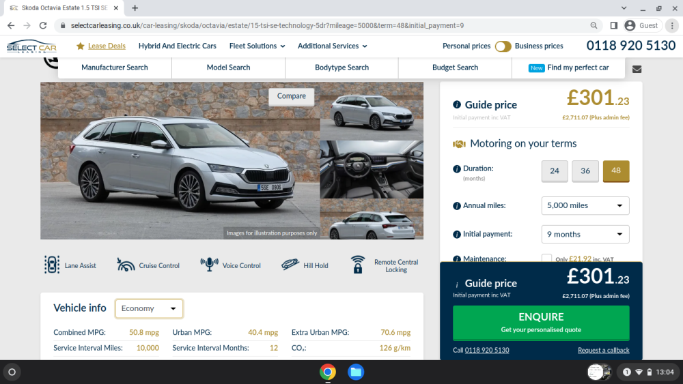683x384 pixels.
Task: Expand the Additional Services menu
Action: (x=333, y=46)
